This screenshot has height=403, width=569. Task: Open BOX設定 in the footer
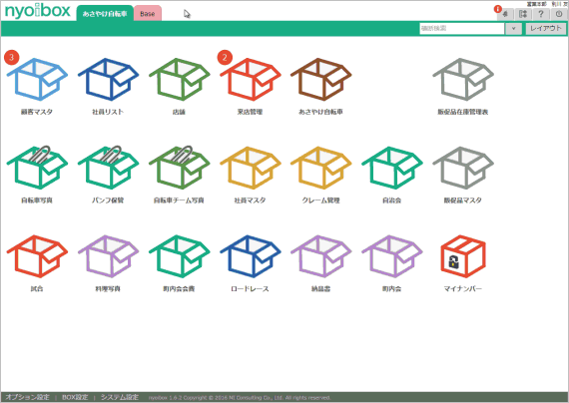coord(75,397)
